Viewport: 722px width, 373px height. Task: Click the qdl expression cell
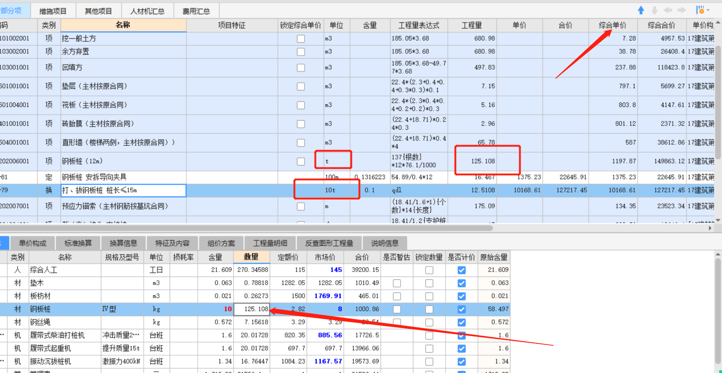pyautogui.click(x=419, y=191)
